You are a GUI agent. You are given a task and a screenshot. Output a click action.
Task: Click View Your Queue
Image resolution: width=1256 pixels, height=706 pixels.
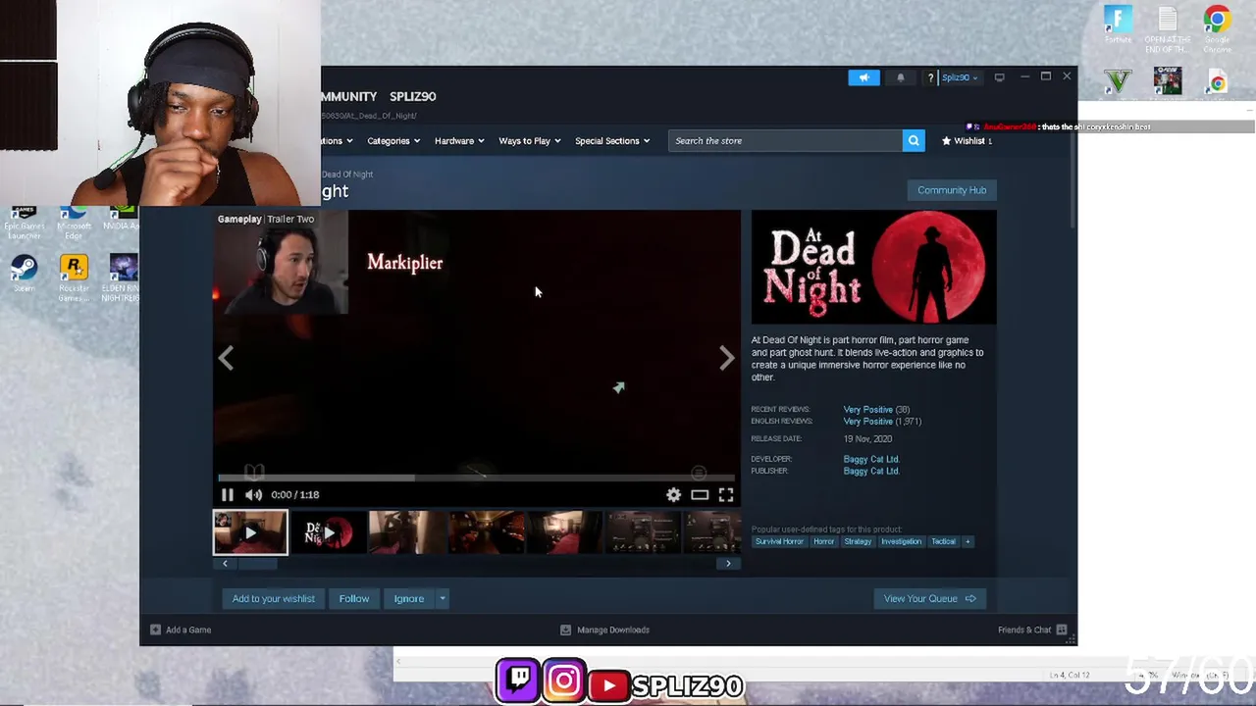929,599
